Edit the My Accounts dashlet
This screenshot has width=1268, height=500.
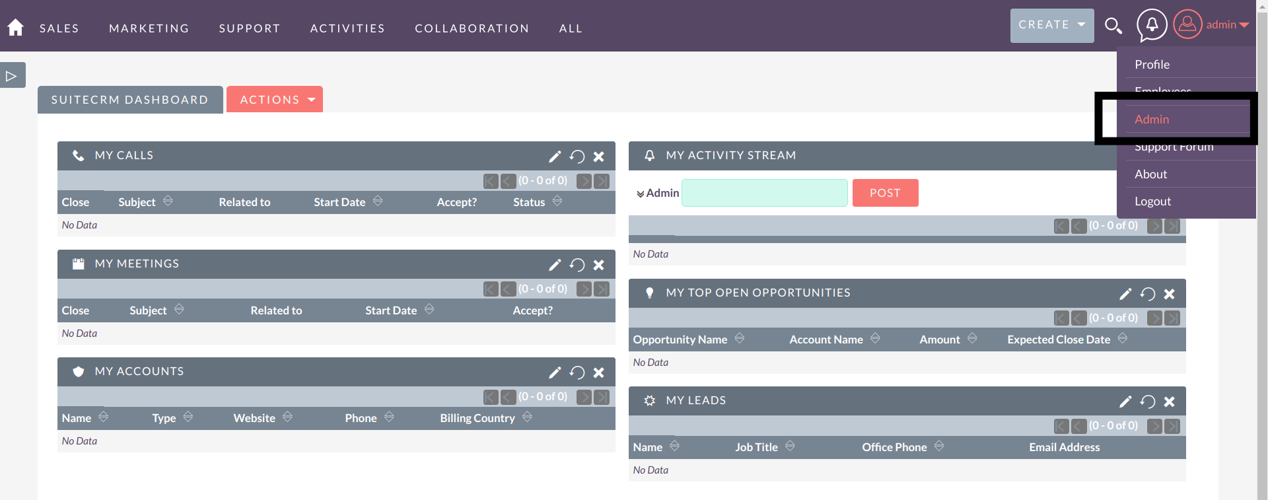click(555, 373)
